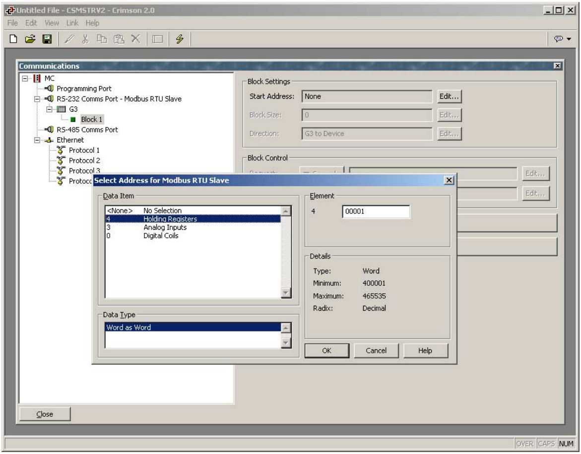Click Data Type list scroll up arrow
Image resolution: width=581 pixels, height=454 pixels.
coord(286,327)
